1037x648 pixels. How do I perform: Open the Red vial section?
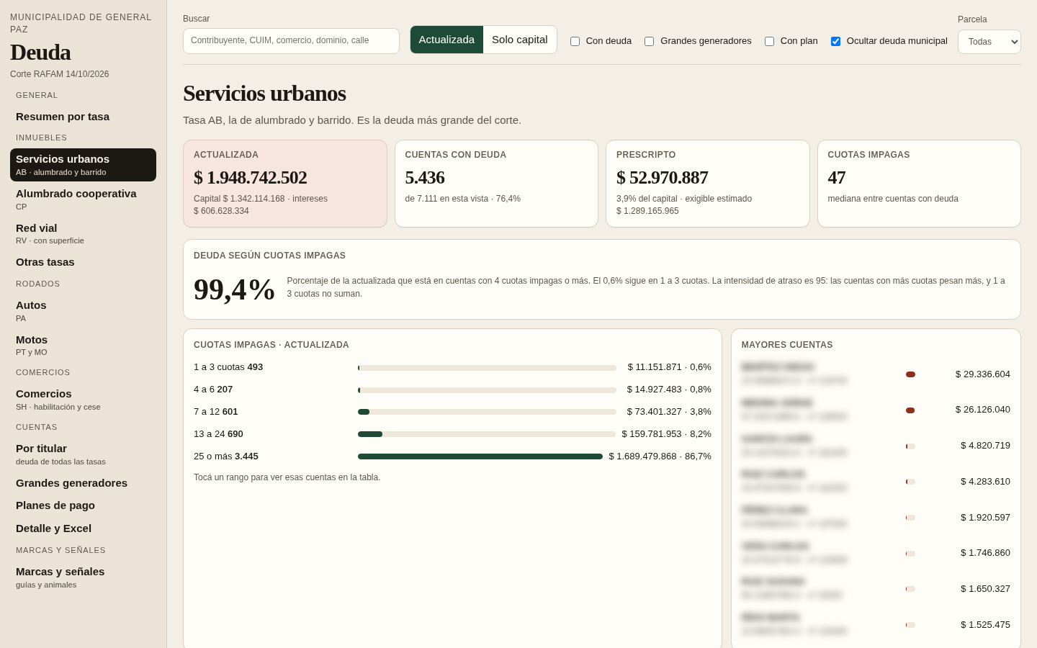[x=83, y=234]
